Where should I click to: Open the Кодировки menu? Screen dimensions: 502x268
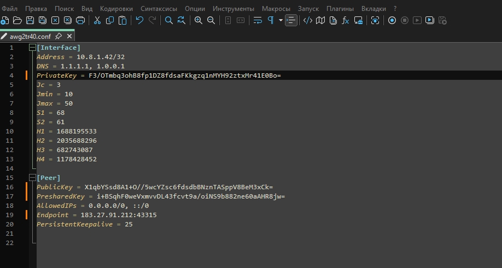click(116, 9)
